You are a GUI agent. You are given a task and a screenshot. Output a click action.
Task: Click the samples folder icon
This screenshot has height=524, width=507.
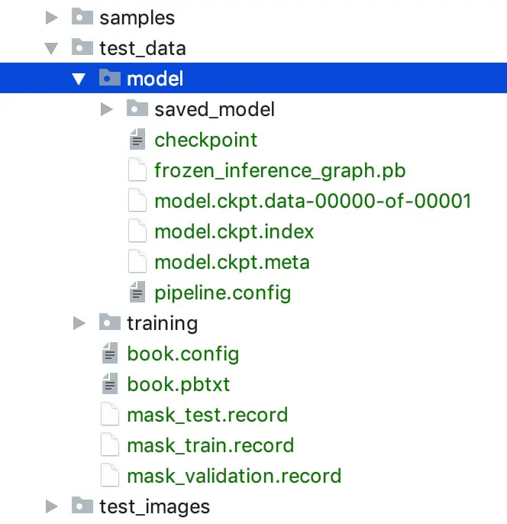tap(82, 18)
